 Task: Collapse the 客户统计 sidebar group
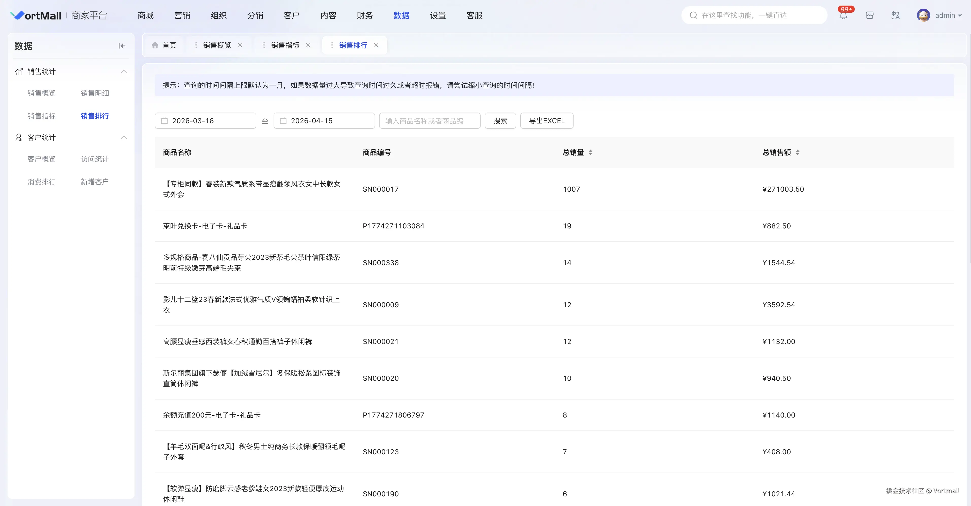[124, 137]
